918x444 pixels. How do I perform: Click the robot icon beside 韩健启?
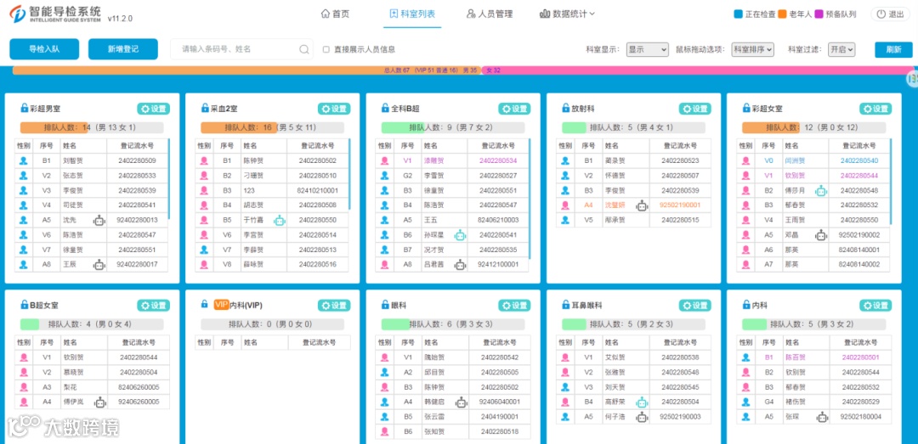click(462, 402)
